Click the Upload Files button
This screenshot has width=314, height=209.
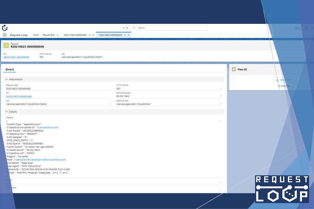coord(284,80)
